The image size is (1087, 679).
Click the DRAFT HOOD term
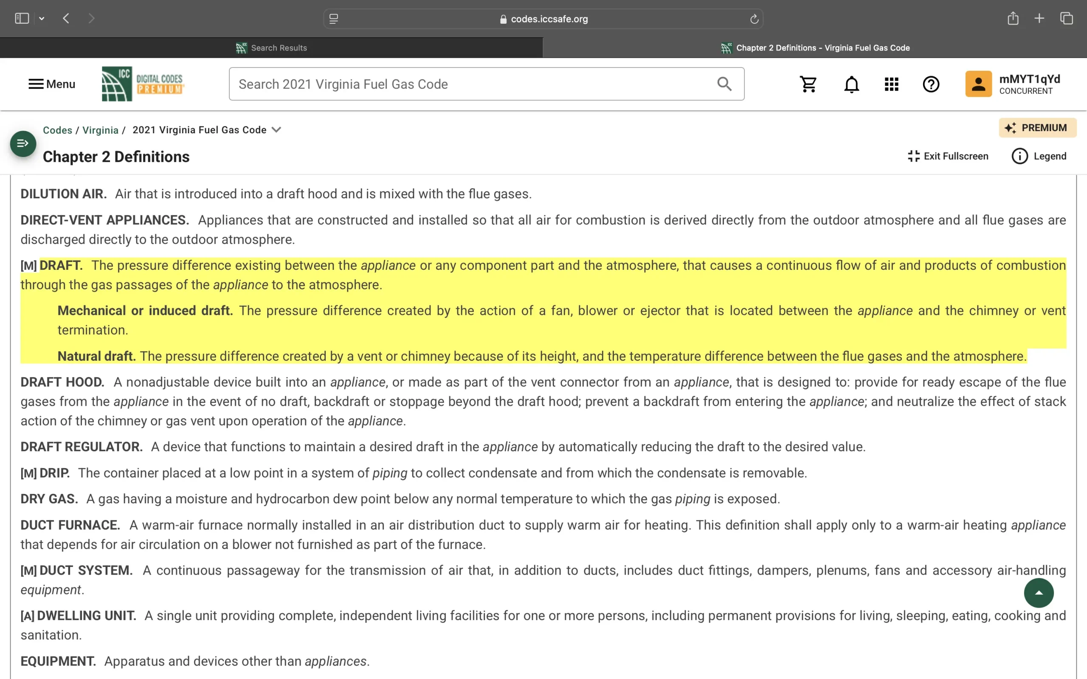(x=62, y=382)
